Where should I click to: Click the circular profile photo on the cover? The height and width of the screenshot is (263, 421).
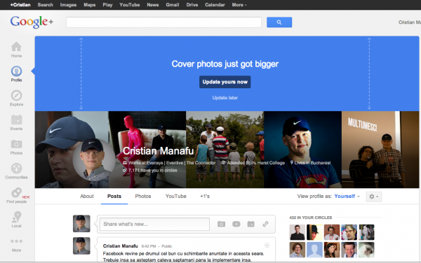click(93, 159)
